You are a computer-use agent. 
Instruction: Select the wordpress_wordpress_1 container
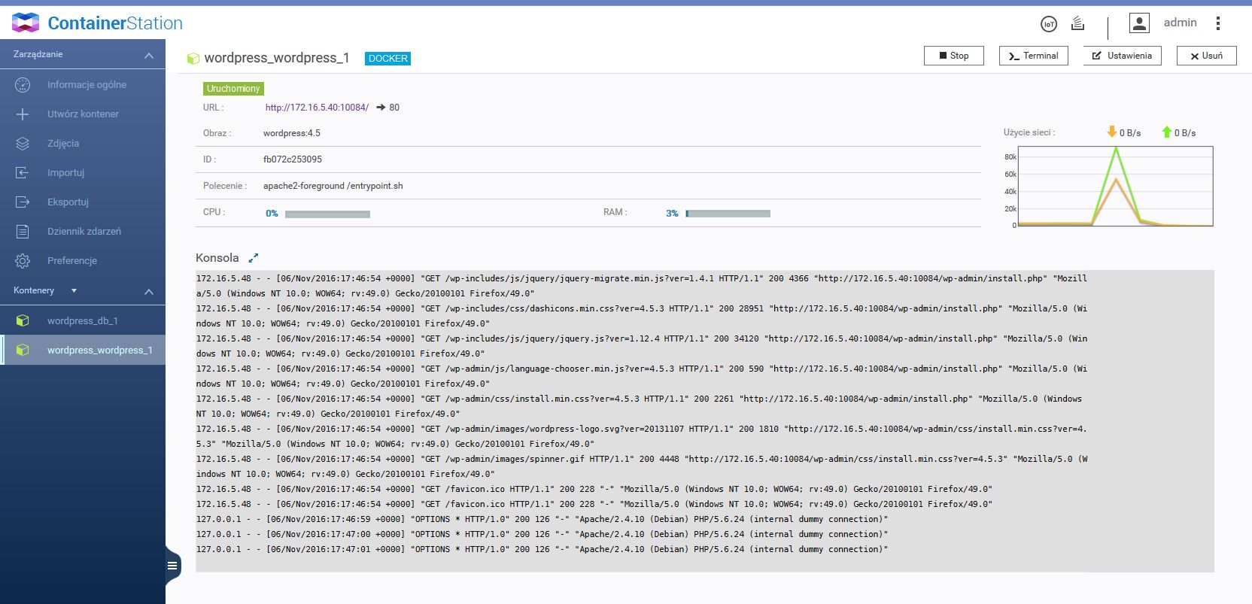(x=83, y=351)
